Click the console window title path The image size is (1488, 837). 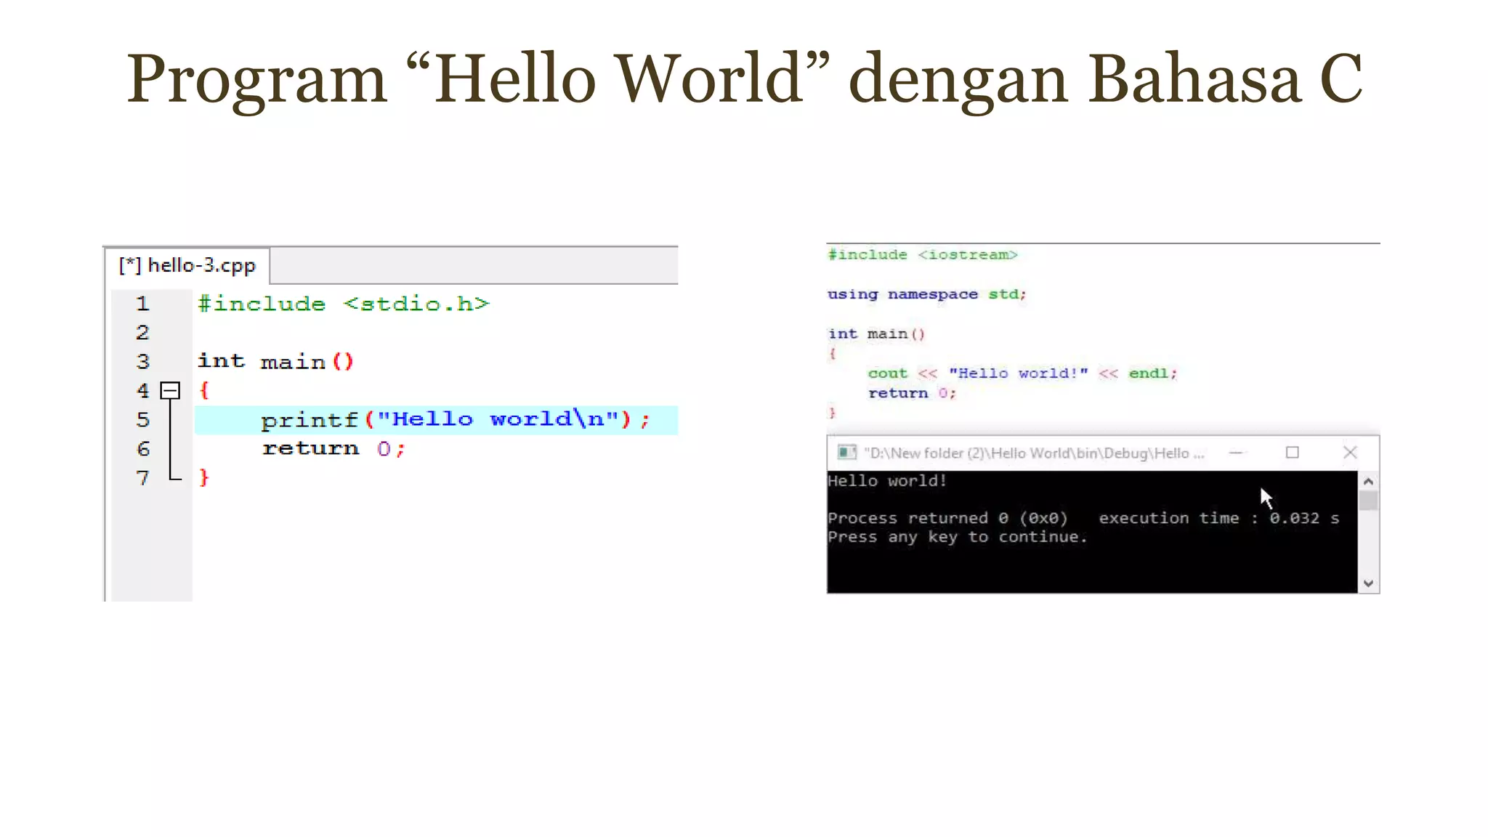click(1034, 453)
